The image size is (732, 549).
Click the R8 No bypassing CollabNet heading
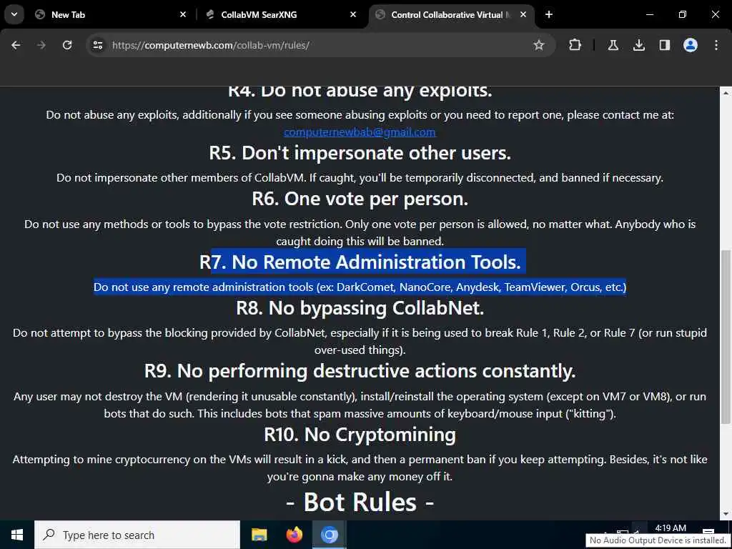tap(360, 308)
